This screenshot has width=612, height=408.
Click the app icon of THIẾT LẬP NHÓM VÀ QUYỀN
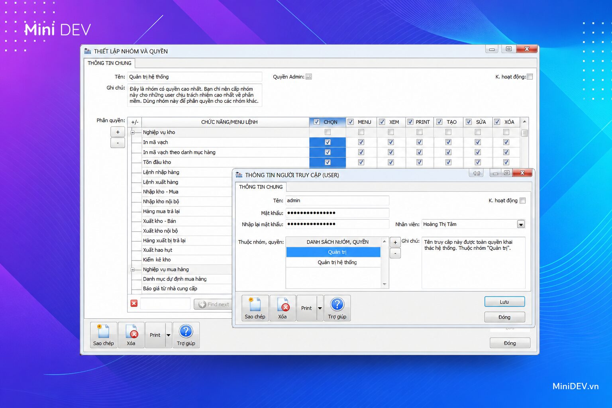click(x=88, y=51)
